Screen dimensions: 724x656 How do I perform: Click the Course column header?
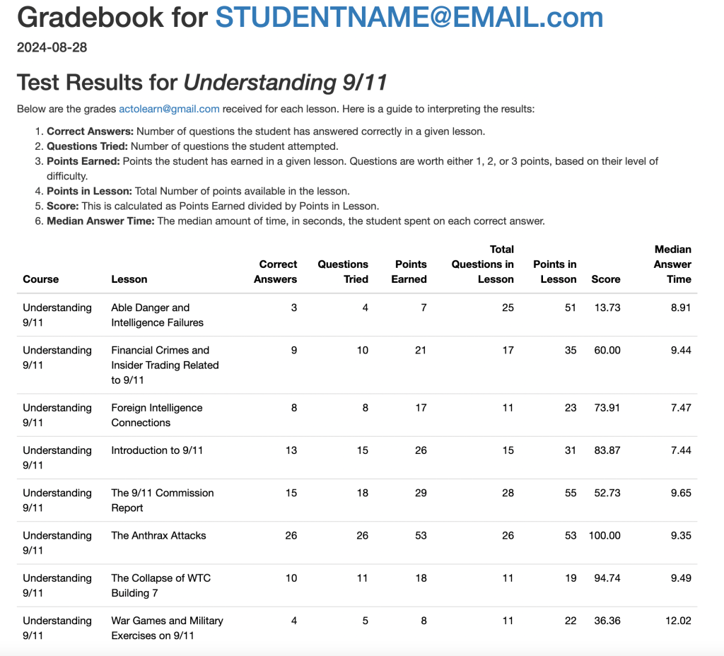[41, 279]
